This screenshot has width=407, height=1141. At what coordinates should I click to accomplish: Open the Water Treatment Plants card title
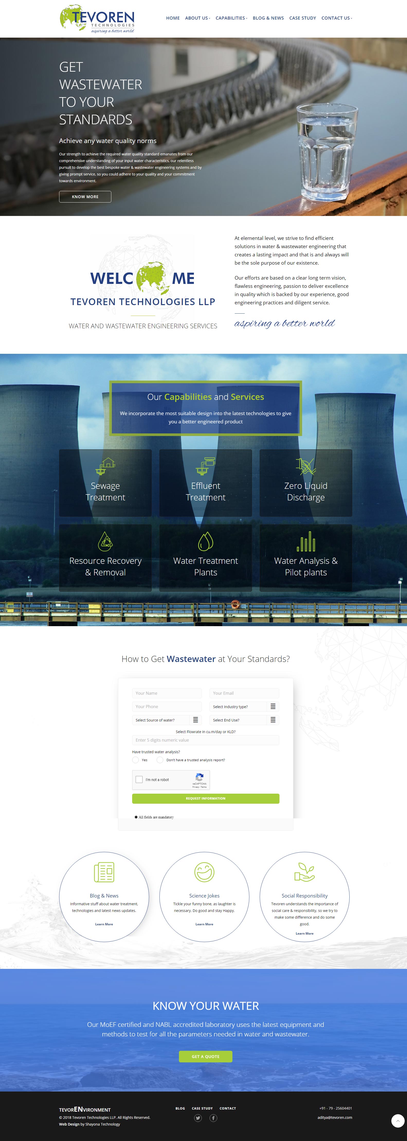point(205,567)
